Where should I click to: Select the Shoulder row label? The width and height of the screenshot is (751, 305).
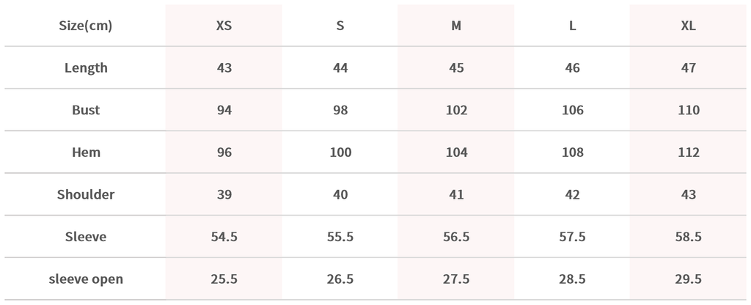pyautogui.click(x=86, y=195)
